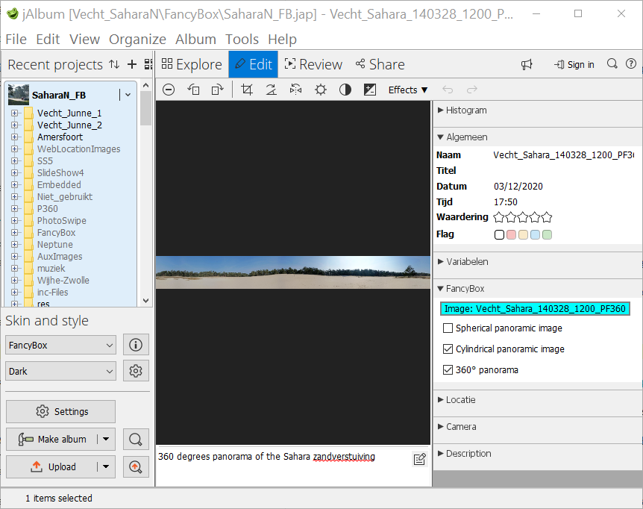This screenshot has height=509, width=643.
Task: Rotate the image left
Action: 194,90
